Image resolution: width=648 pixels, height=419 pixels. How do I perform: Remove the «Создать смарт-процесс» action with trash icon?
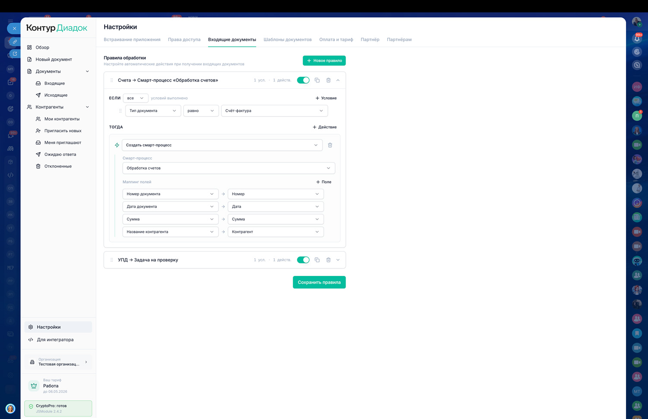coord(330,145)
